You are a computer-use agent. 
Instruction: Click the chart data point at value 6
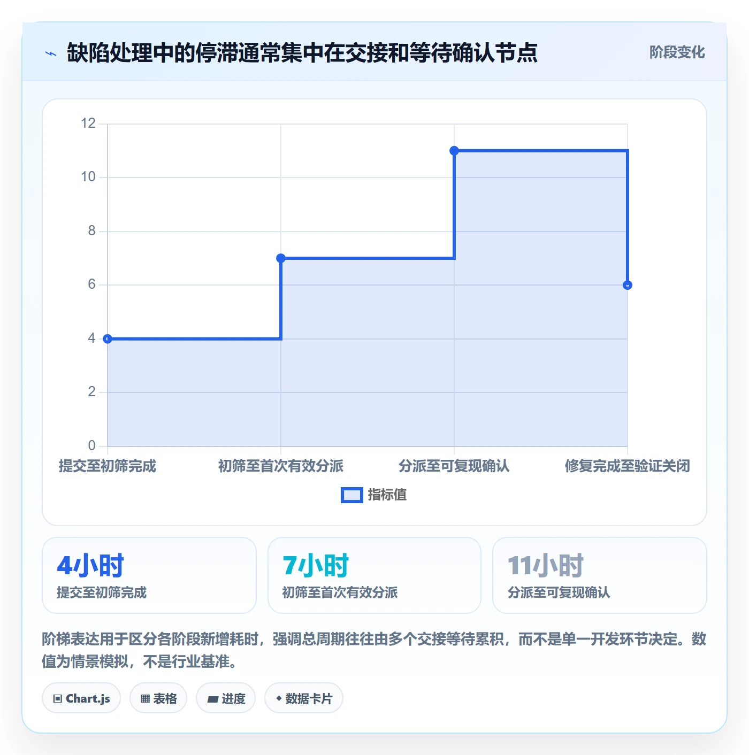coord(628,285)
